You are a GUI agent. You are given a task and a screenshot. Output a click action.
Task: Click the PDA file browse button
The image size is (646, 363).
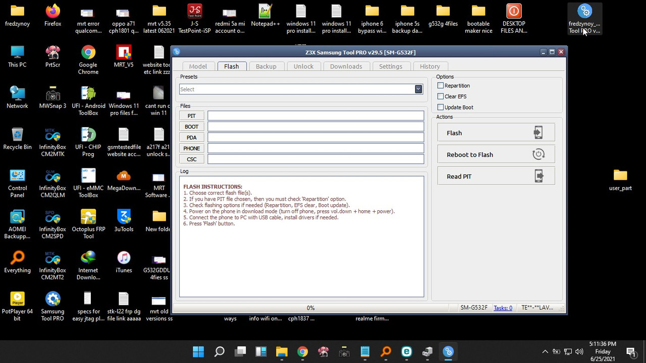point(191,137)
